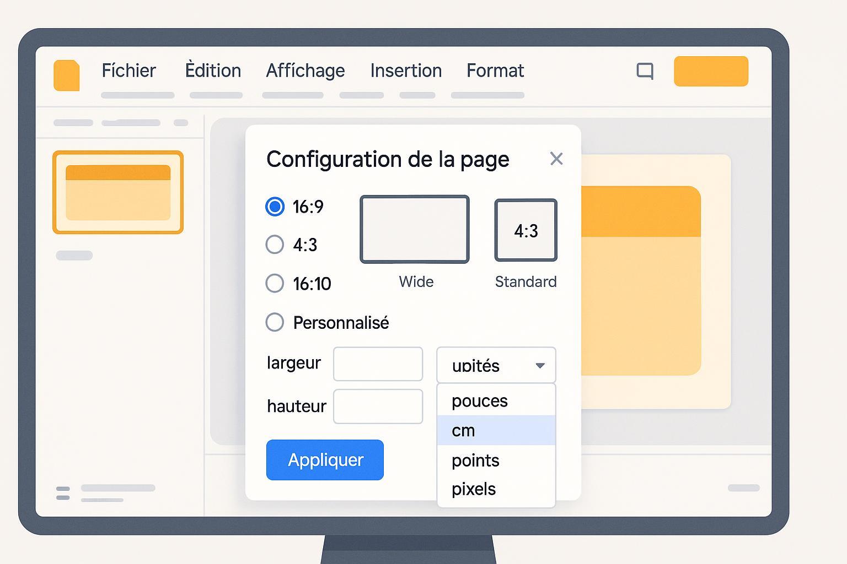Click the largeur input field
The image size is (847, 564).
378,364
